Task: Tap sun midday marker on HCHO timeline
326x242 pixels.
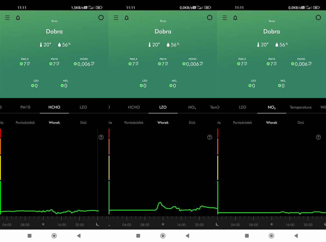Action: pos(43,224)
